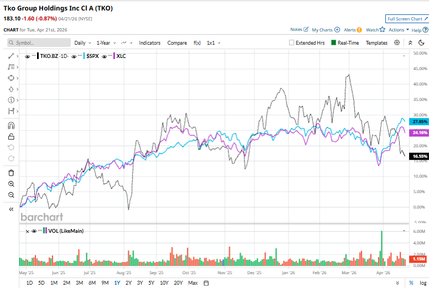The width and height of the screenshot is (429, 288).
Task: Toggle visibility of $SPX series
Action: (74, 56)
